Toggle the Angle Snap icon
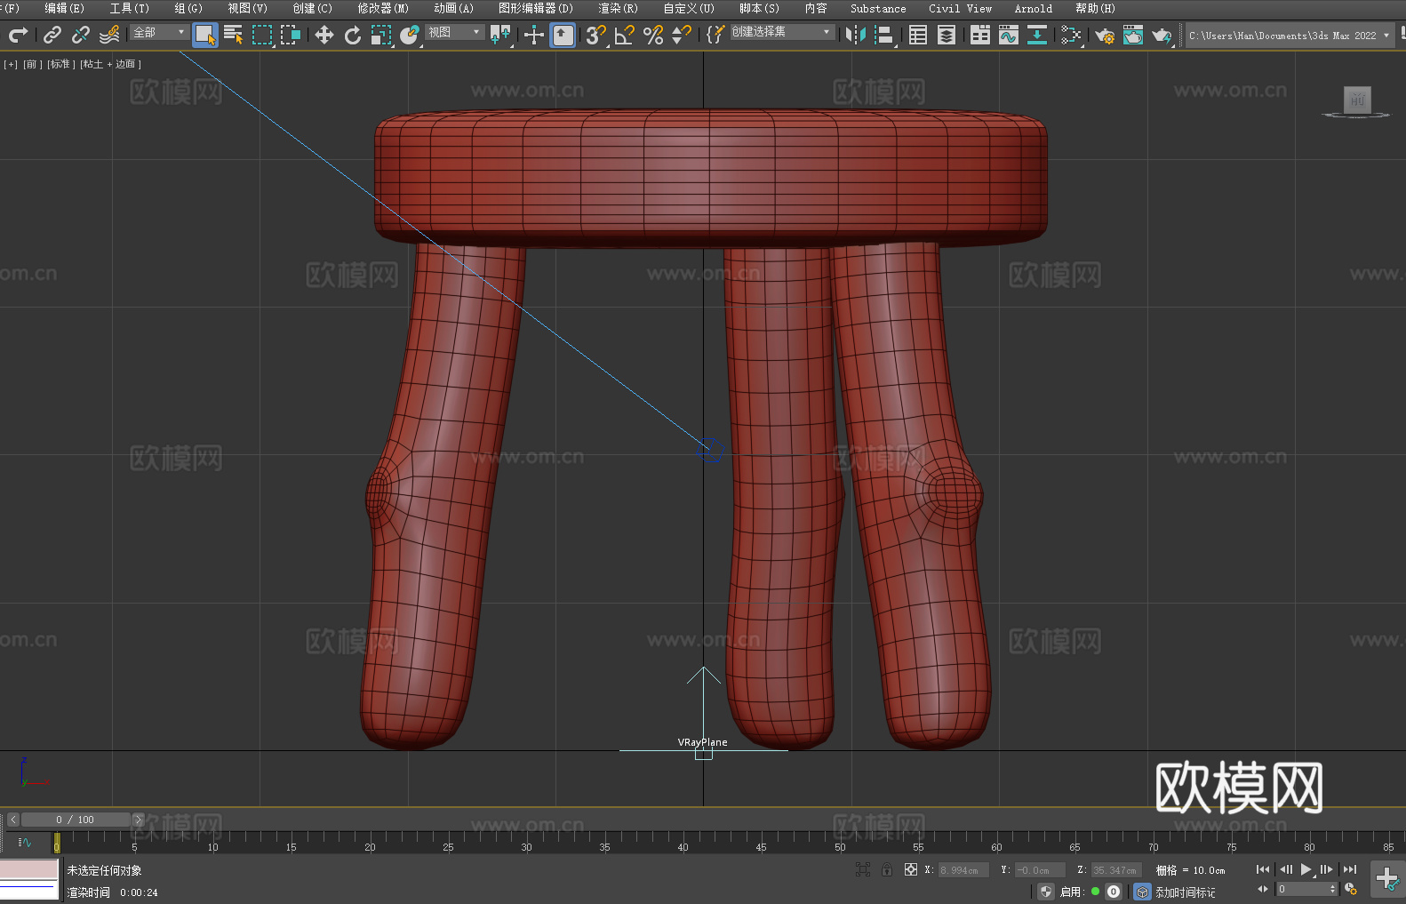This screenshot has width=1406, height=904. coord(625,35)
